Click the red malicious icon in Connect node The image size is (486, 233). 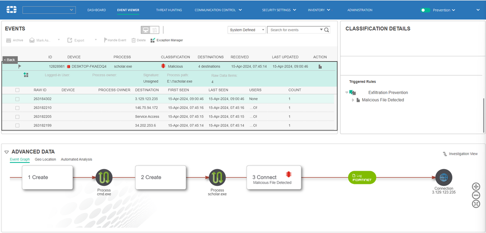point(289,174)
